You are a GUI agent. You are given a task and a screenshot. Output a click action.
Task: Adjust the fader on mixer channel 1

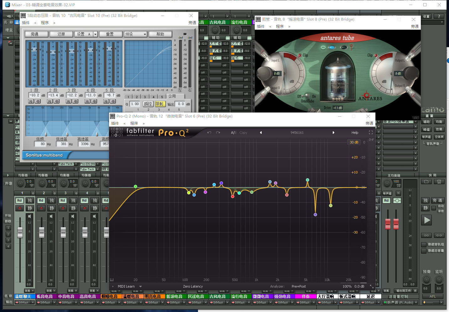pyautogui.click(x=20, y=232)
